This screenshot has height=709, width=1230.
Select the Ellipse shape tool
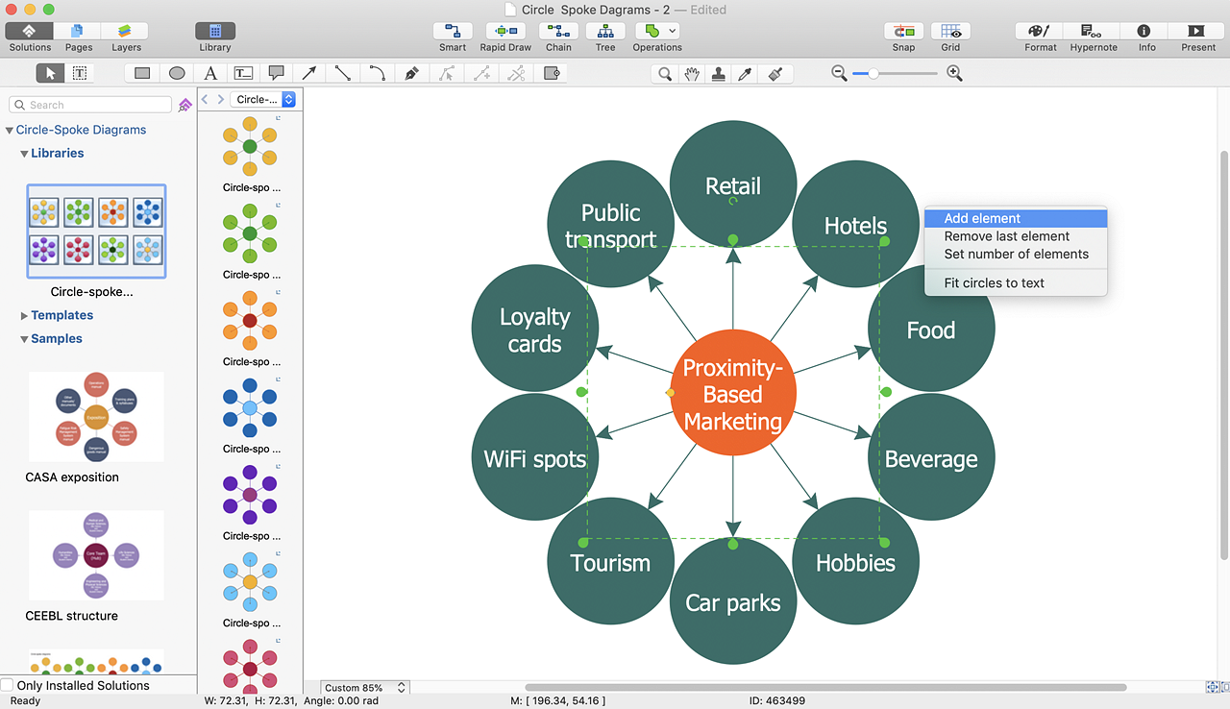[177, 73]
